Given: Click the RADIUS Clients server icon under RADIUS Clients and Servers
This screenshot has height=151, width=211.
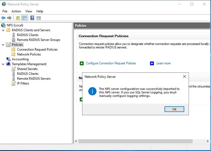Looking at the screenshot, I should (14, 35).
